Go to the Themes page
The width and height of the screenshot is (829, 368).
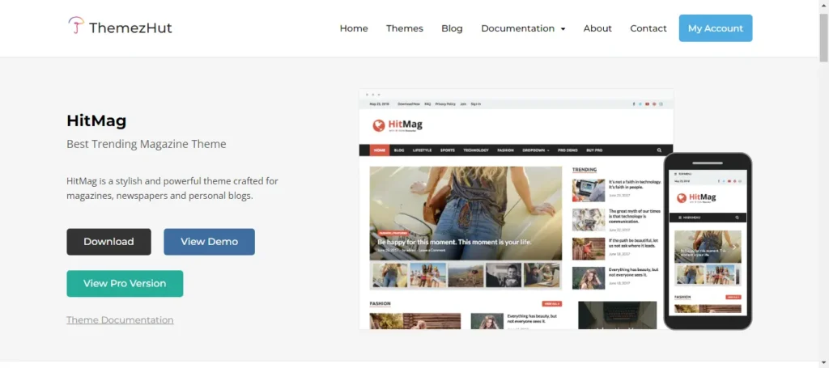point(405,28)
